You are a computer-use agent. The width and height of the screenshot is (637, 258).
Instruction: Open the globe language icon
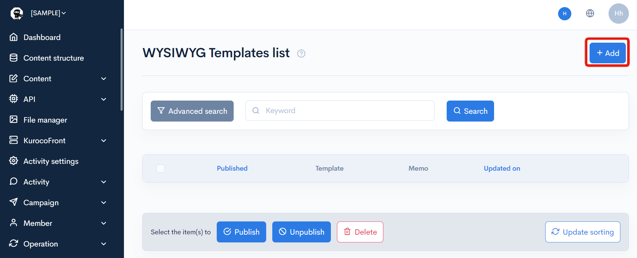[x=590, y=13]
